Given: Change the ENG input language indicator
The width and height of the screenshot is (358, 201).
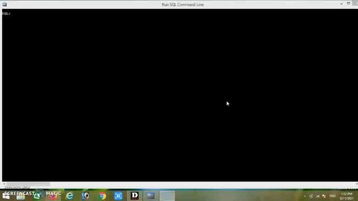Looking at the screenshot, I should [x=333, y=196].
